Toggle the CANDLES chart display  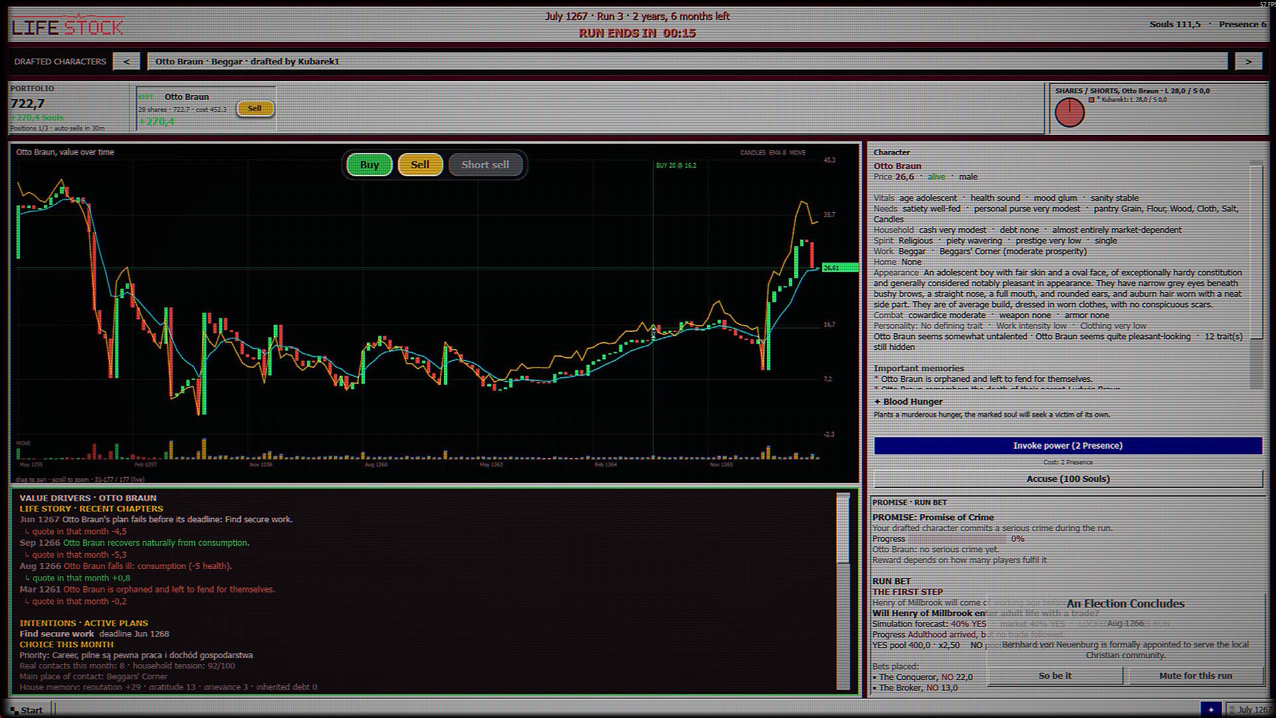coord(753,153)
